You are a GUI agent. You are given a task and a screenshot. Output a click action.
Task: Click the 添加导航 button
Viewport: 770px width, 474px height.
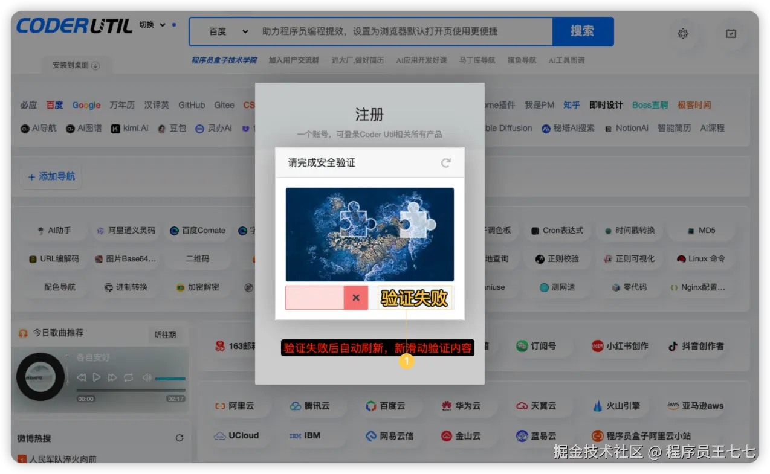point(51,176)
